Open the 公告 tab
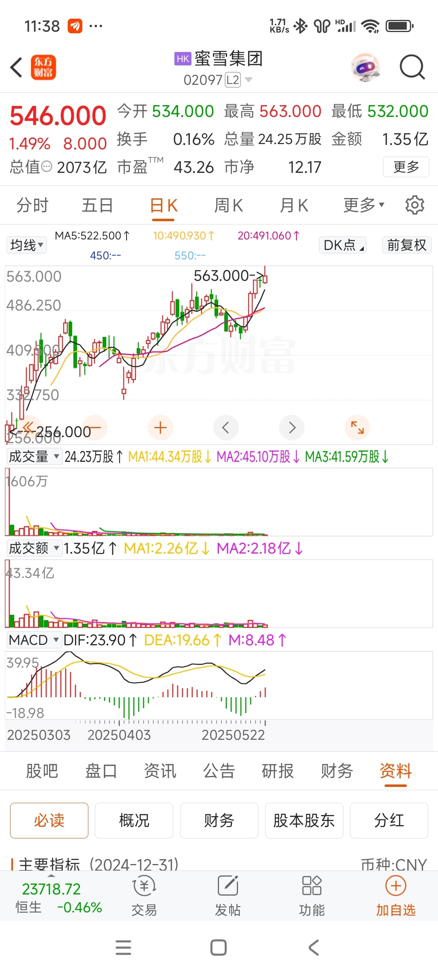This screenshot has width=438, height=974. pos(219,771)
